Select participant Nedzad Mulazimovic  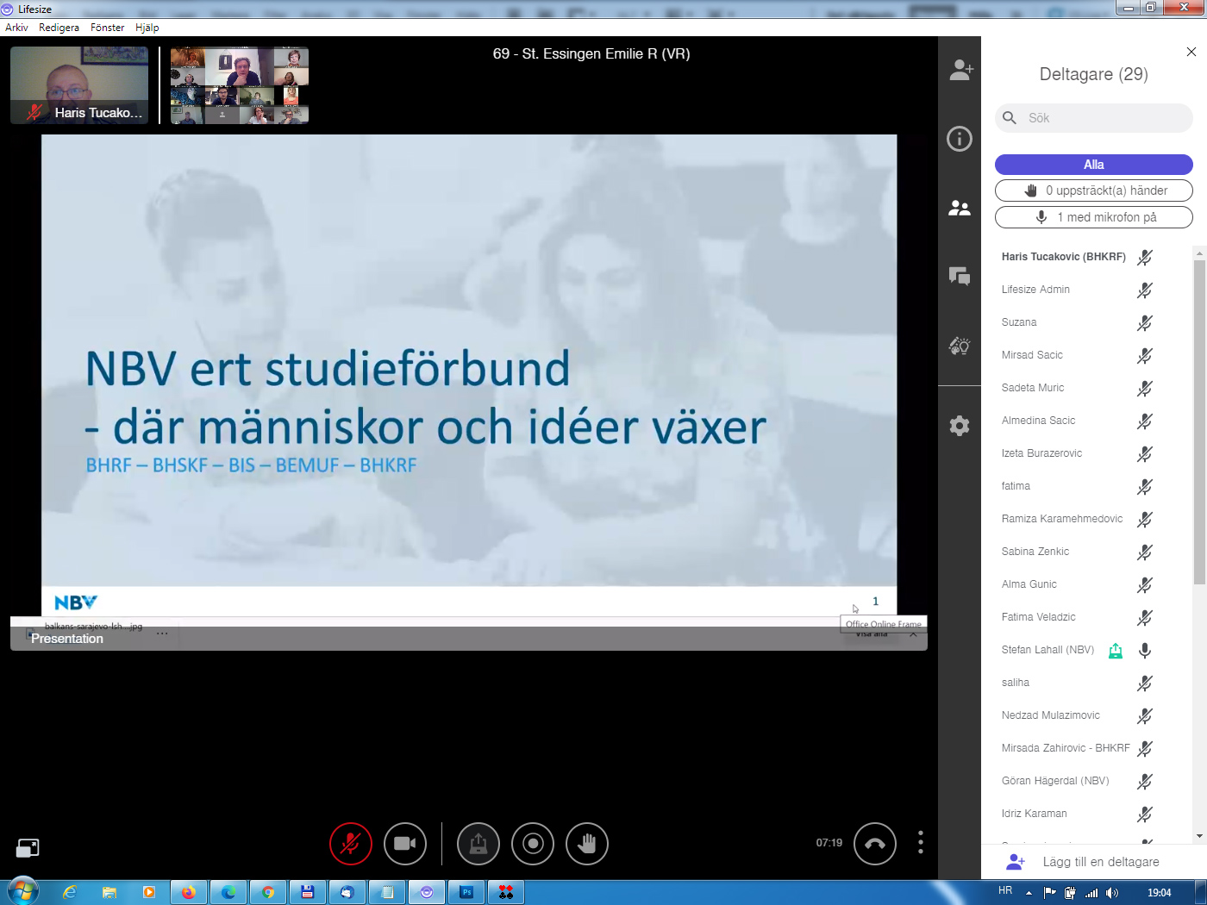click(1051, 715)
